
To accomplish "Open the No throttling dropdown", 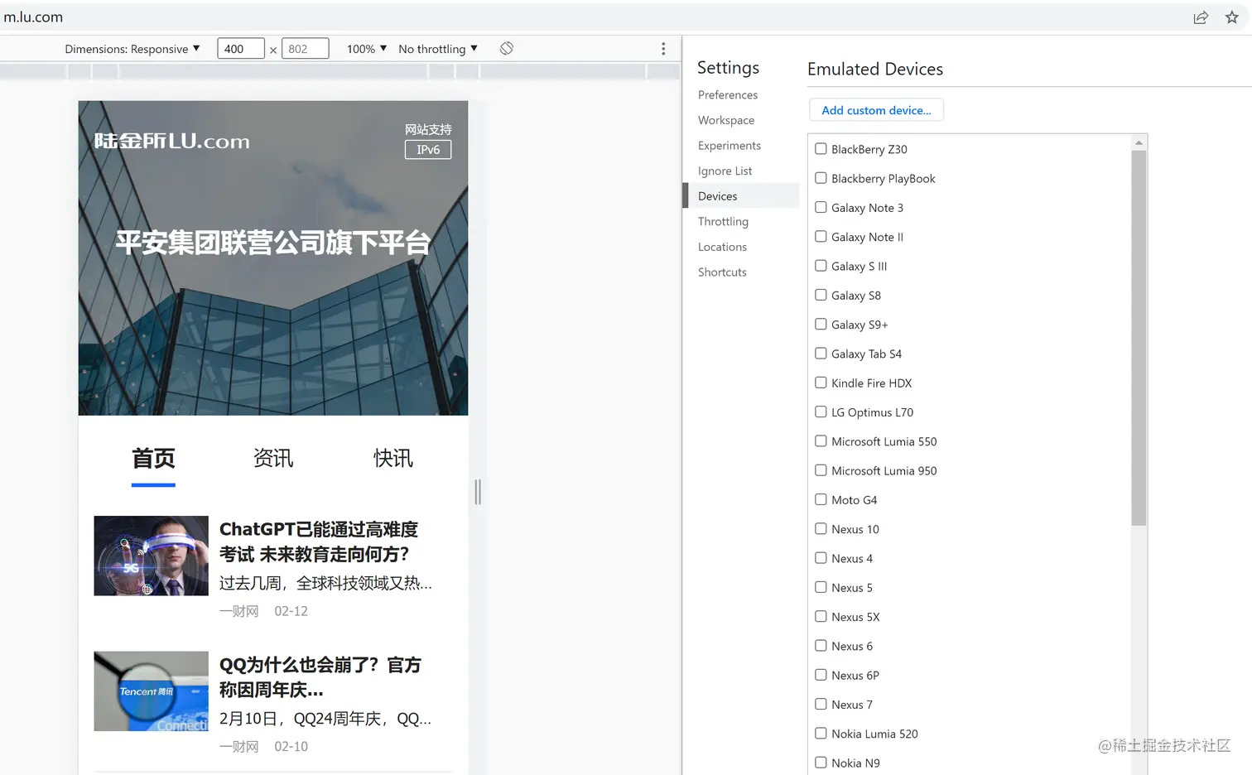I will 437,48.
